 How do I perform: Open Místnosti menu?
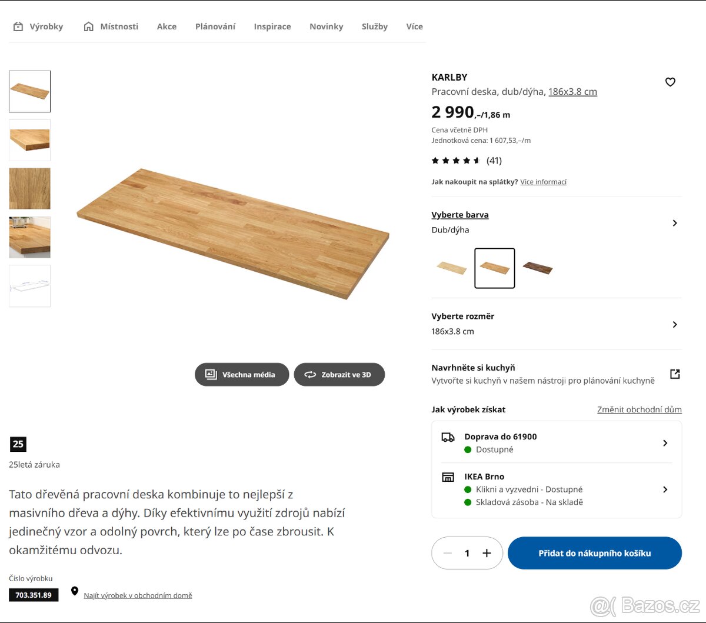coord(111,26)
